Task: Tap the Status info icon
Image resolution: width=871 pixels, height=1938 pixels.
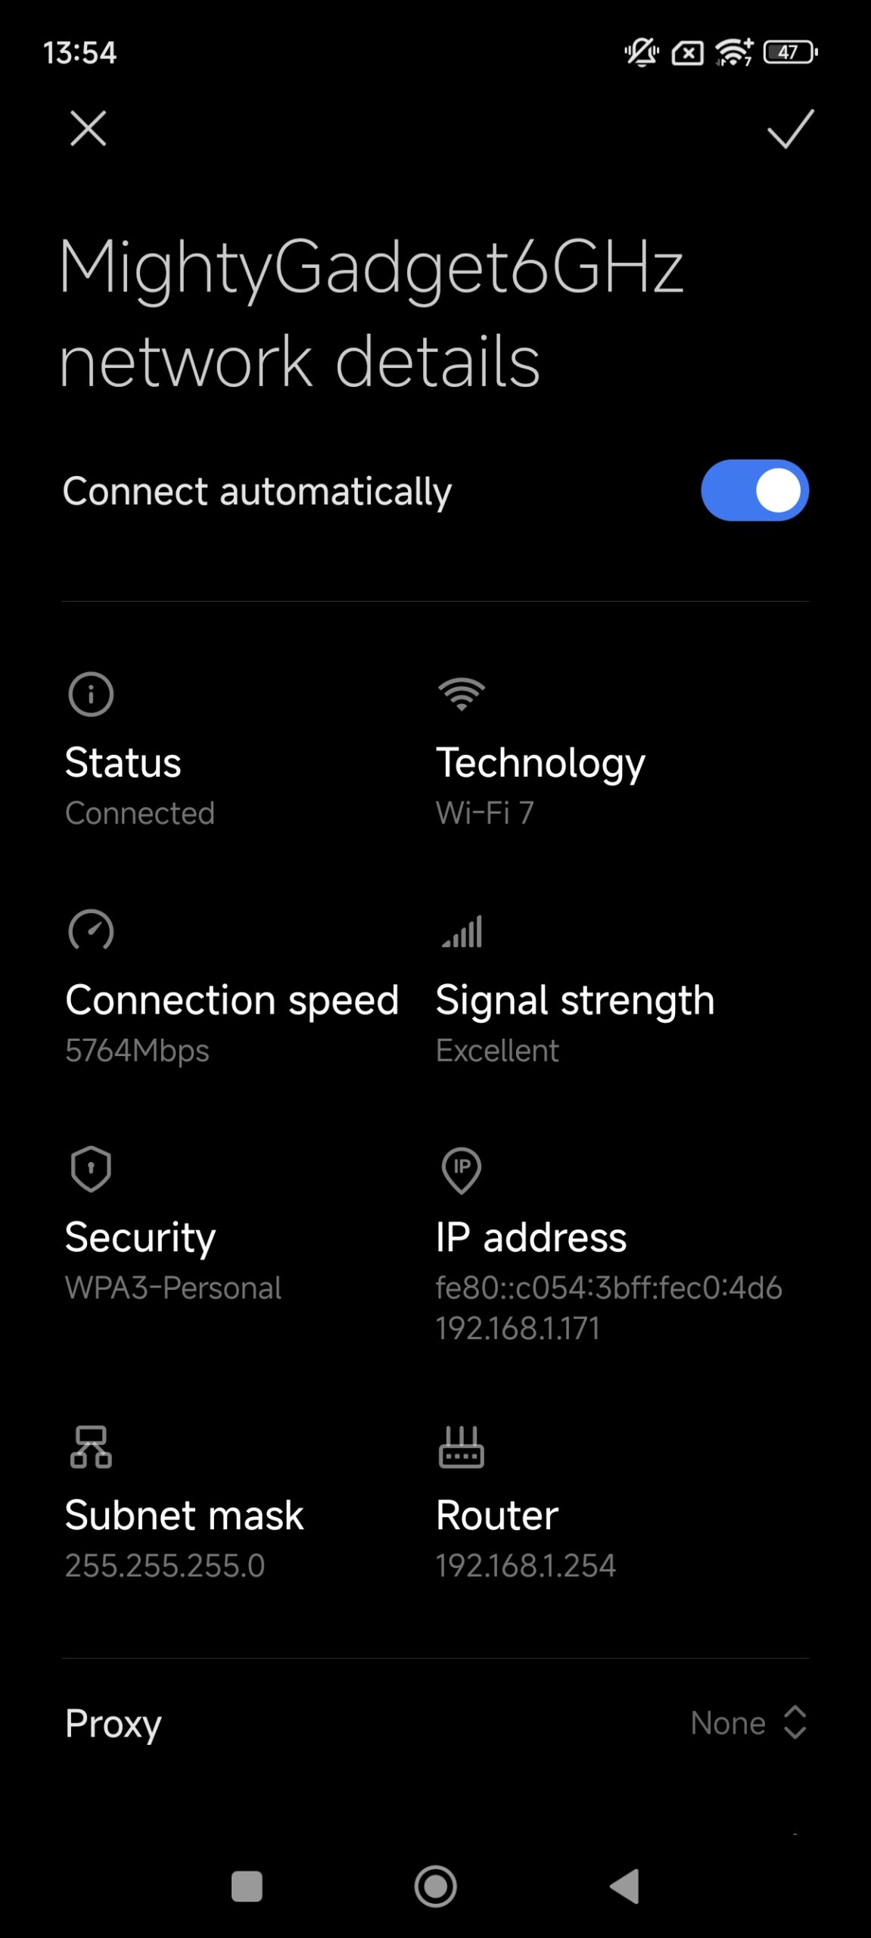Action: [x=91, y=694]
